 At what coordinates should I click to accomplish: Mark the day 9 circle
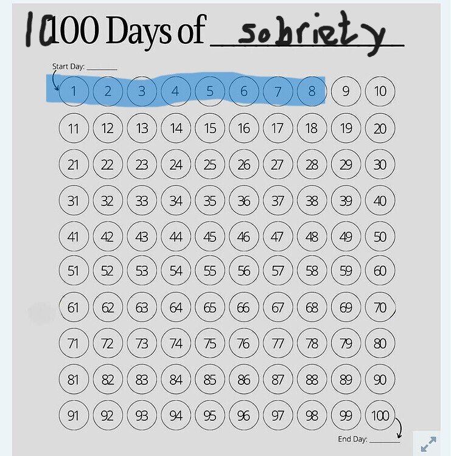pyautogui.click(x=346, y=92)
